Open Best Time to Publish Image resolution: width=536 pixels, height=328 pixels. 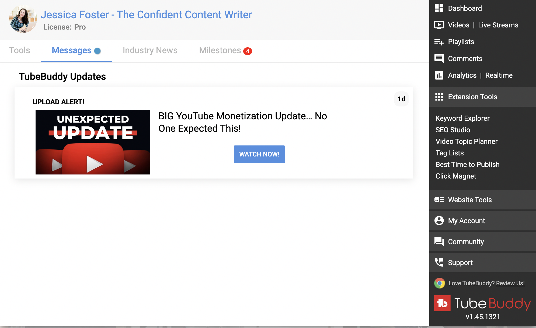(467, 164)
